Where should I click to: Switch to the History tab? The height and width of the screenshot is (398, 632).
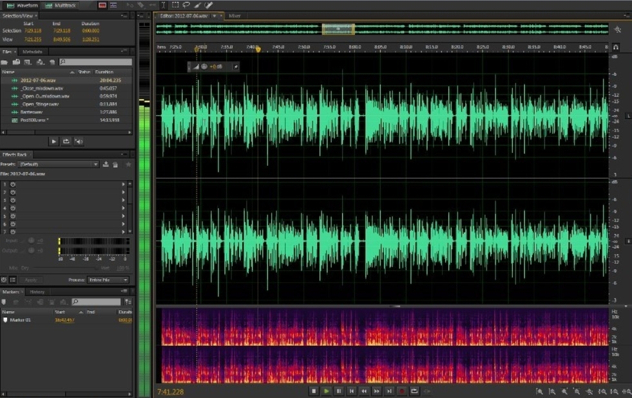click(x=37, y=292)
